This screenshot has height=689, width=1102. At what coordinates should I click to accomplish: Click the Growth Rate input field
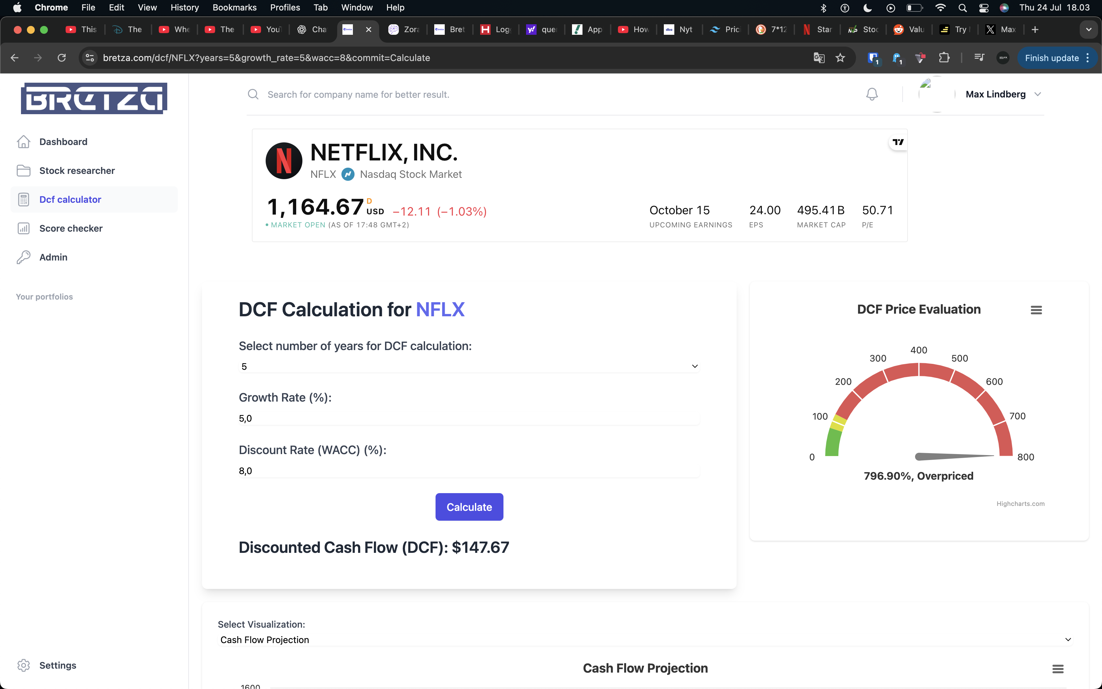coord(469,418)
